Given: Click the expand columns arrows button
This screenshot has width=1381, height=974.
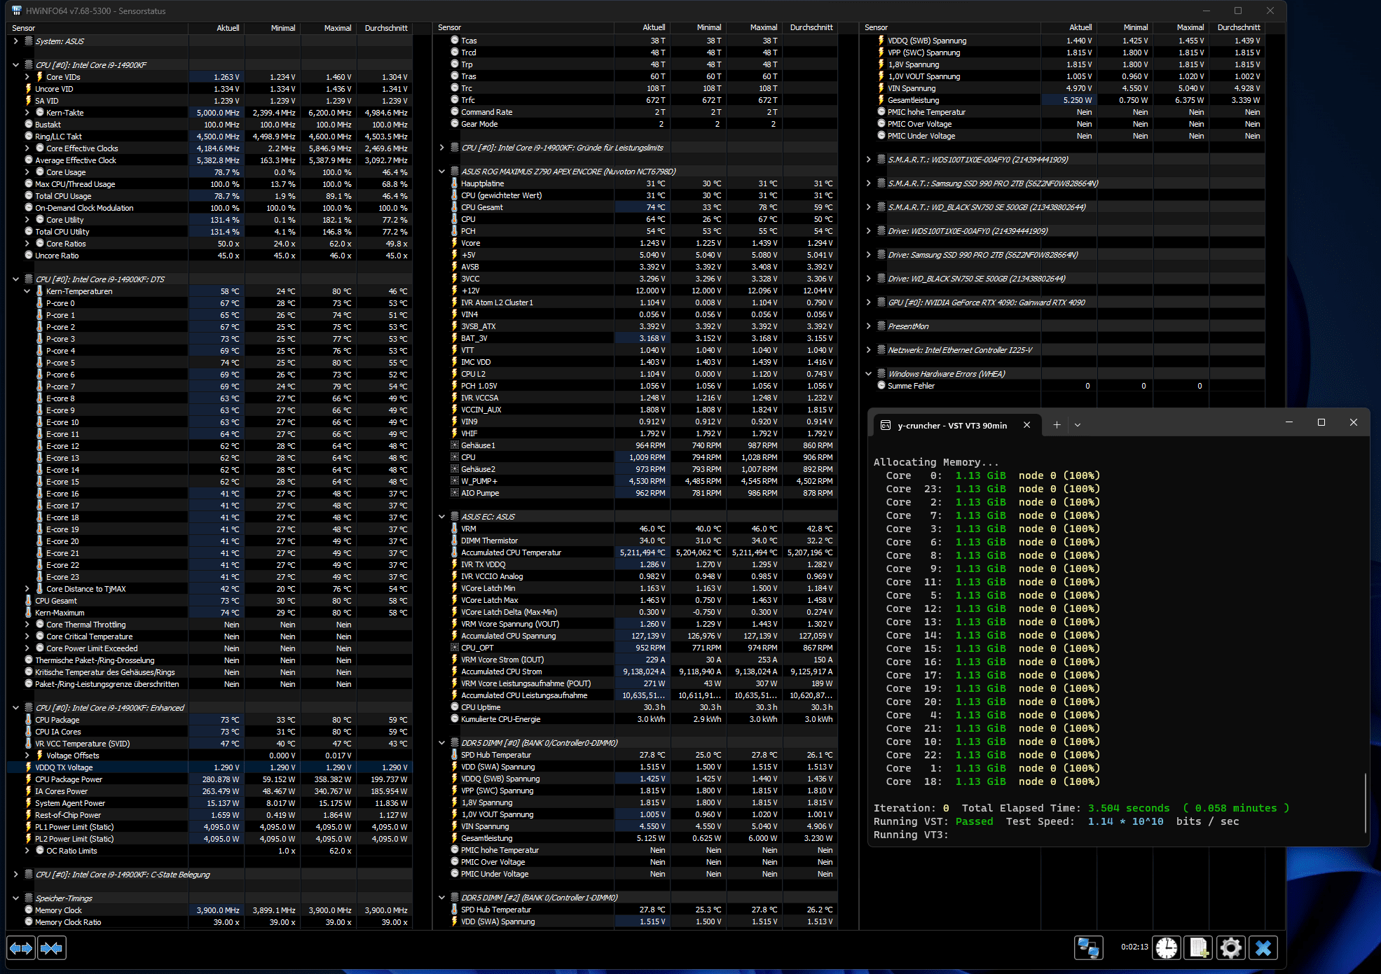Looking at the screenshot, I should (21, 948).
